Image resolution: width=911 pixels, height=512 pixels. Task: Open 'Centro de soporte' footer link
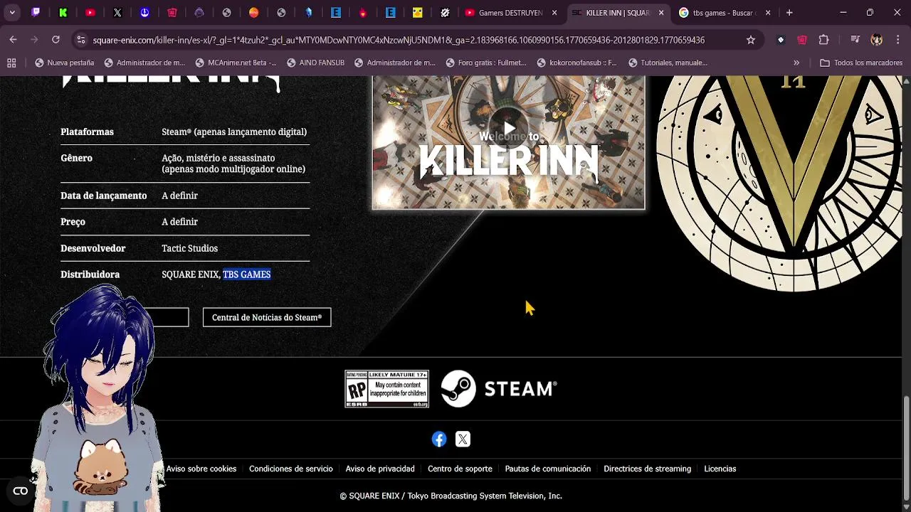460,469
